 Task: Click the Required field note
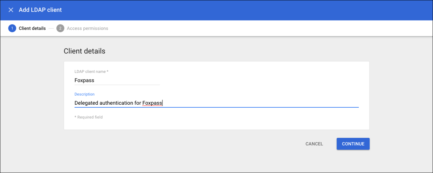click(x=88, y=117)
